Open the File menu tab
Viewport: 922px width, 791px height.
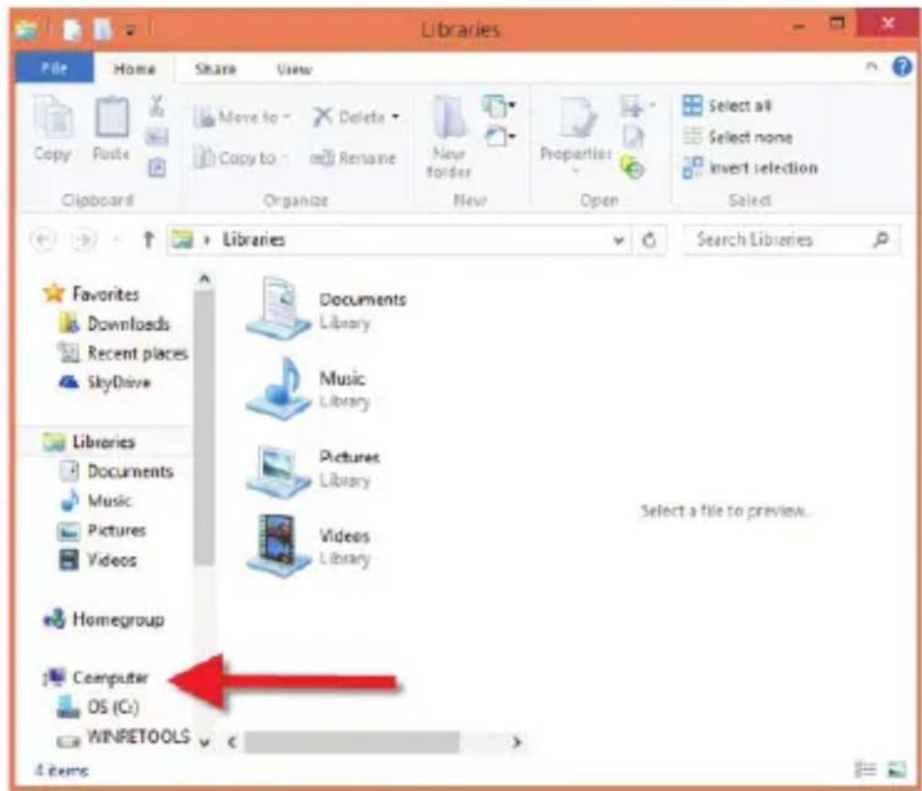pos(54,68)
